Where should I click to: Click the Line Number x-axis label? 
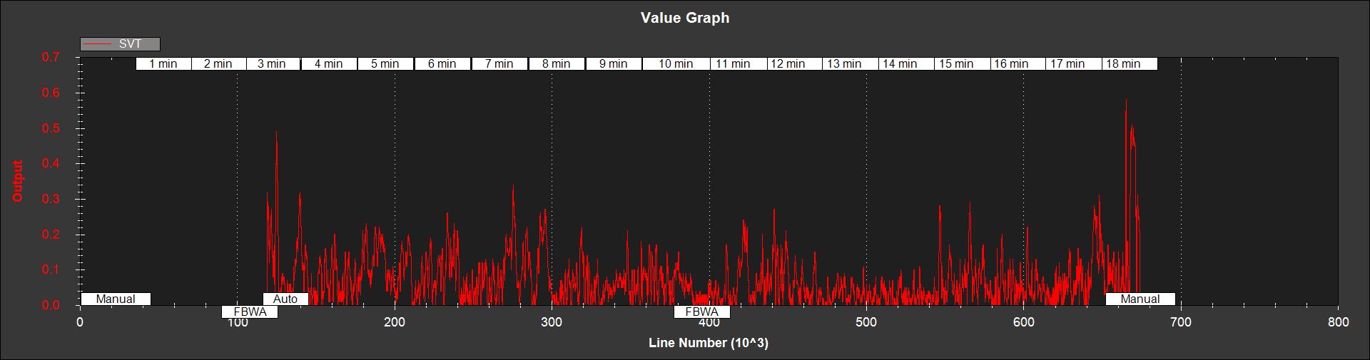point(708,343)
